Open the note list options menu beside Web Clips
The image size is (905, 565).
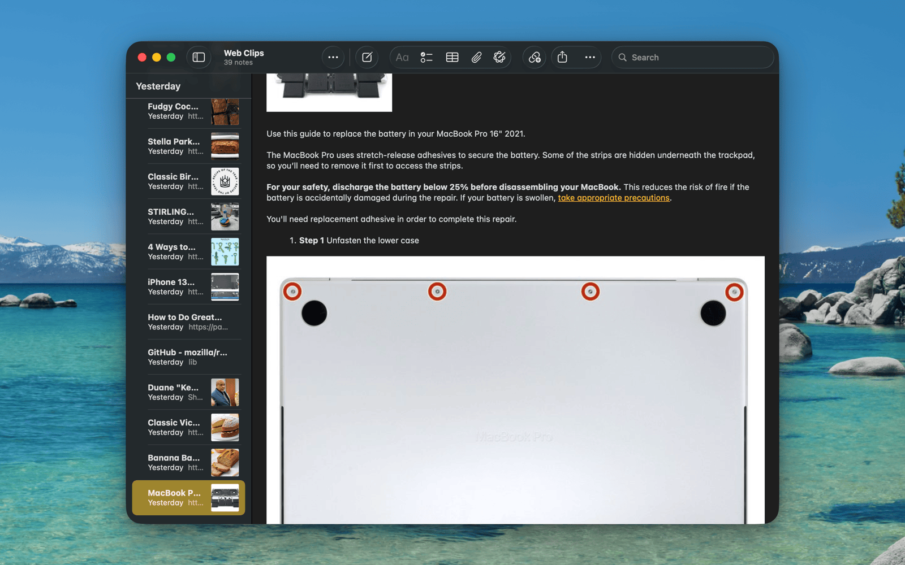click(x=333, y=57)
